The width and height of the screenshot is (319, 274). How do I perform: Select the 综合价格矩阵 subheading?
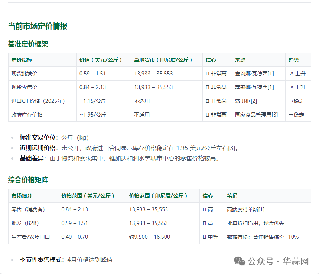click(28, 180)
